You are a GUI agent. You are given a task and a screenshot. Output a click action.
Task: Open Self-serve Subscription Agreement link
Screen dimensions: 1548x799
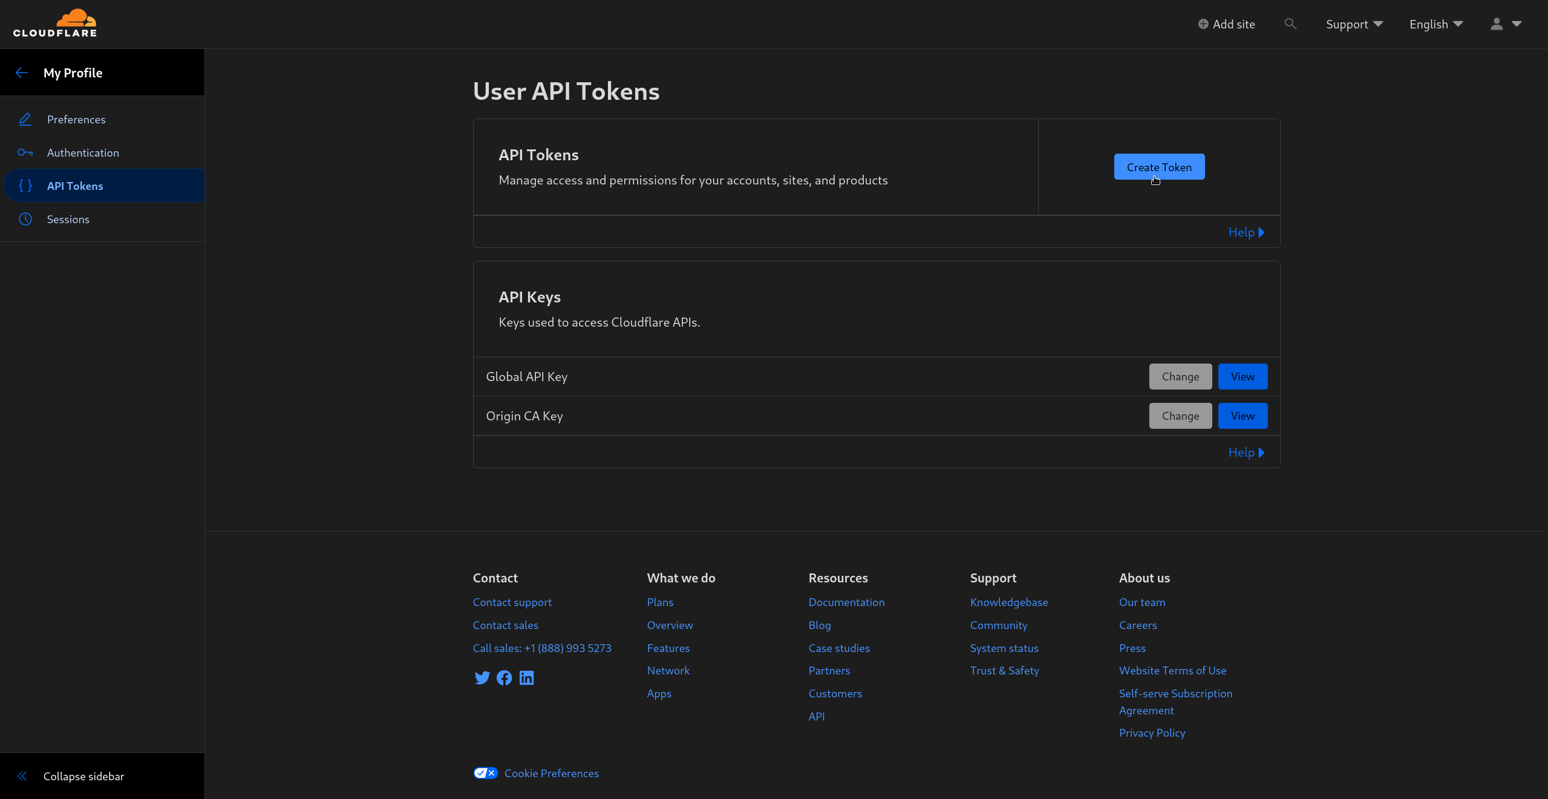click(x=1175, y=702)
